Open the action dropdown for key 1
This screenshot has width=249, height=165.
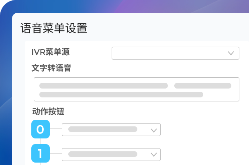(111, 155)
